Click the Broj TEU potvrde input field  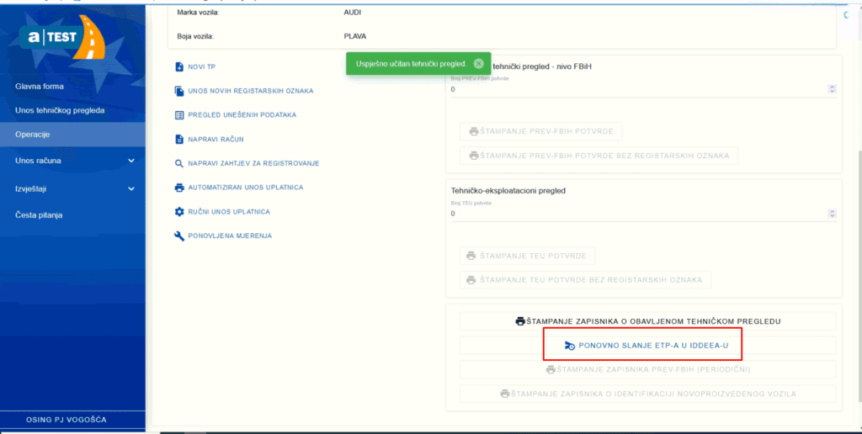(x=631, y=214)
